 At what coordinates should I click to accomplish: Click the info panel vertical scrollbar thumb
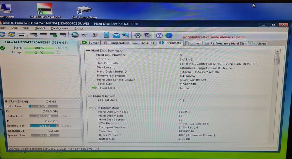coord(277,59)
